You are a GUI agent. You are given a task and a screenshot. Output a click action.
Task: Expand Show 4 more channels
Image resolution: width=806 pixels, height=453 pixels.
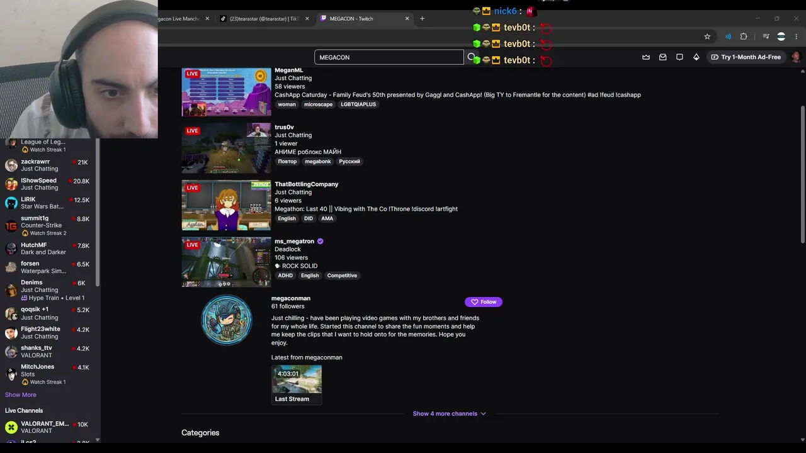[x=449, y=414]
